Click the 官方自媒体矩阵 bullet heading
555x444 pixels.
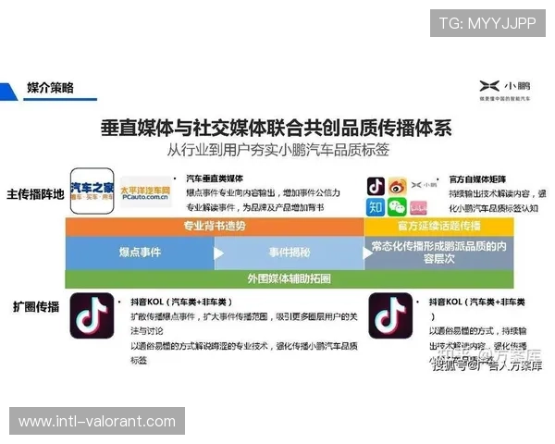point(477,179)
